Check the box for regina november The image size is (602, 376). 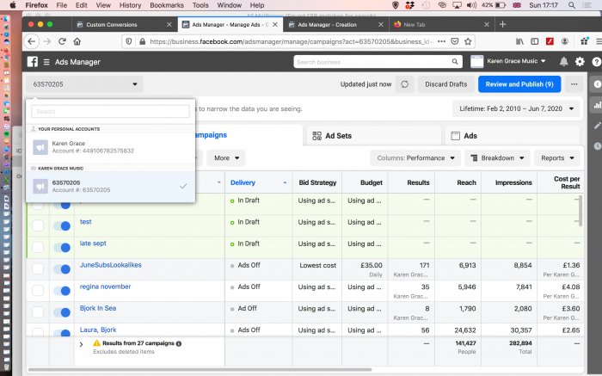click(38, 290)
